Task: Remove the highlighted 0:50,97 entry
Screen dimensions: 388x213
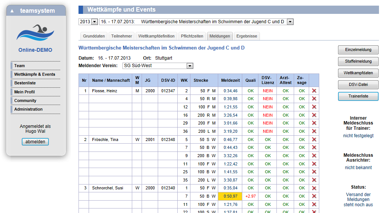Action: 314,196
